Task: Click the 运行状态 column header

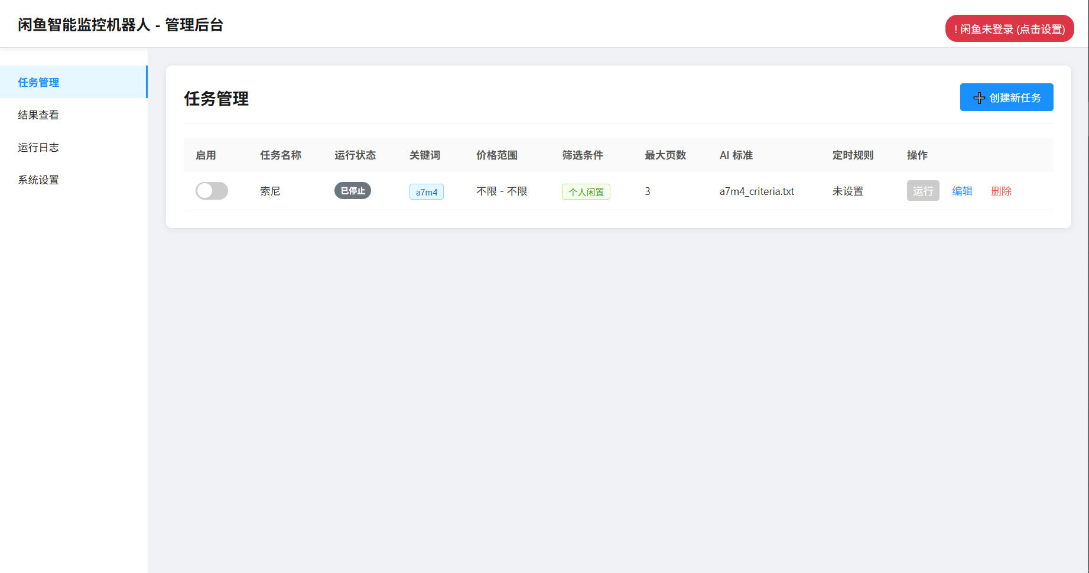Action: pos(355,155)
